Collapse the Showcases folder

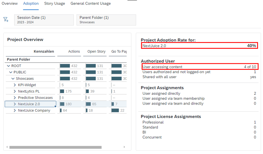13,79
